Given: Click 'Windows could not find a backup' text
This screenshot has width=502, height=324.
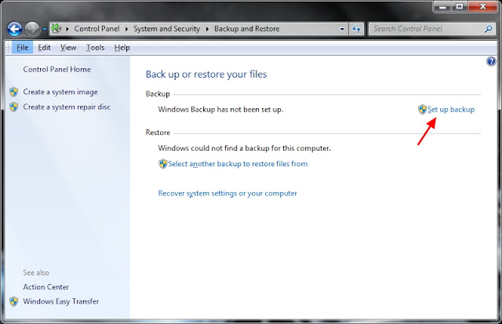Looking at the screenshot, I should pos(244,148).
